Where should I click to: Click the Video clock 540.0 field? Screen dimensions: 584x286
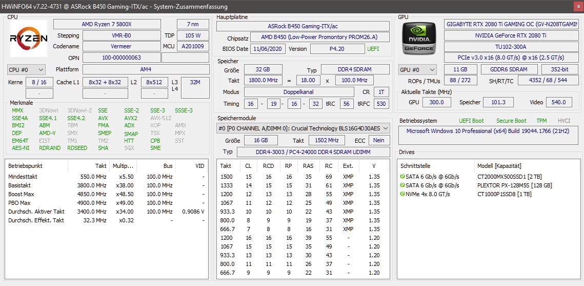559,102
